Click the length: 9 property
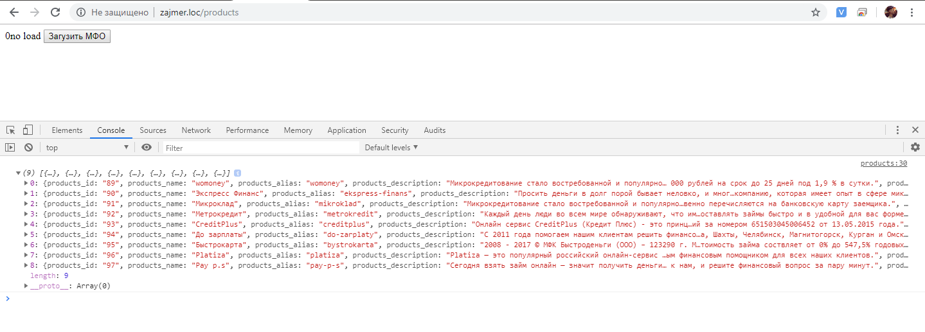The image size is (925, 332). point(49,275)
